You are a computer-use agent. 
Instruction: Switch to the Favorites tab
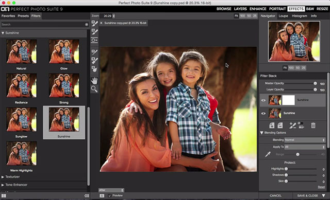pos(8,16)
